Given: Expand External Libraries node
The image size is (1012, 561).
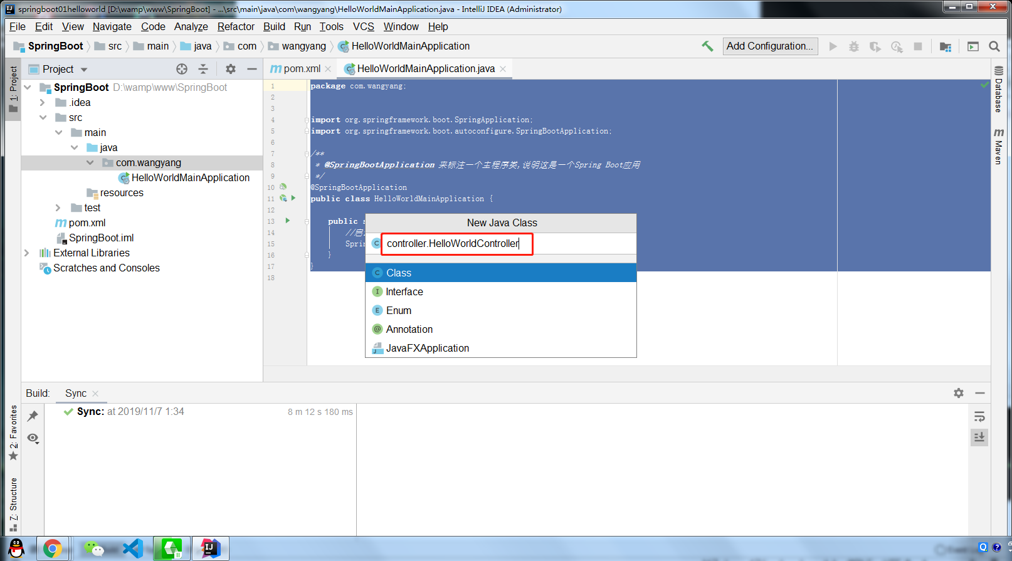Looking at the screenshot, I should [x=26, y=253].
